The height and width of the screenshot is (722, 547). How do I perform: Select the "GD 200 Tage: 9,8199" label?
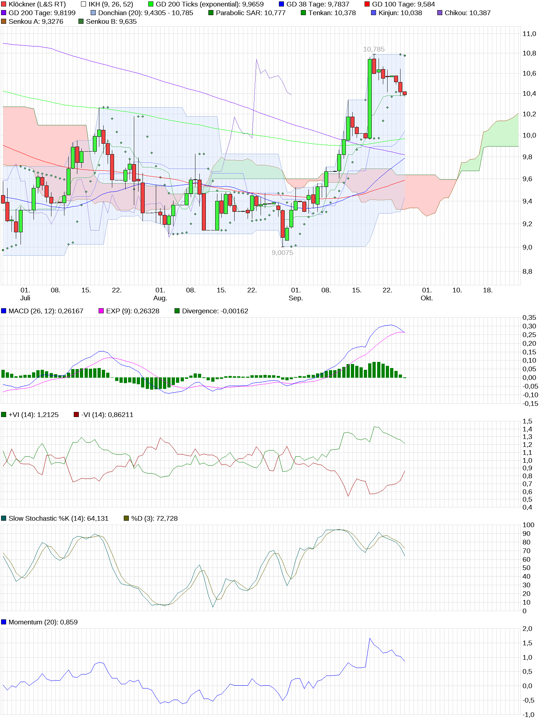click(42, 13)
